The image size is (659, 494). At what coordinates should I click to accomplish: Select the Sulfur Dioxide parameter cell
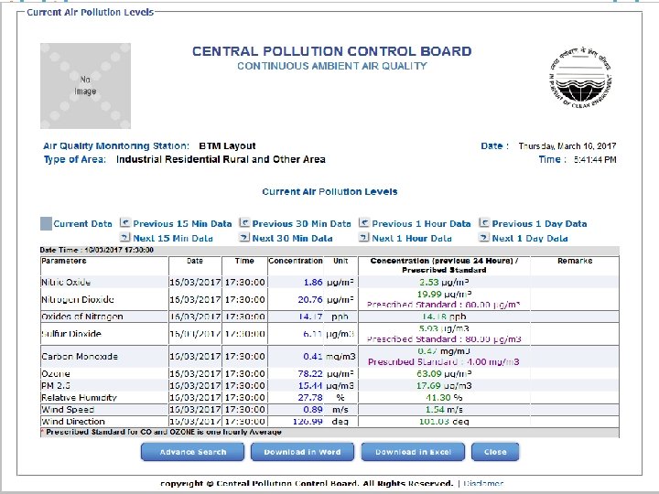104,334
